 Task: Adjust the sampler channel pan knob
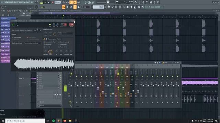(x=54, y=25)
